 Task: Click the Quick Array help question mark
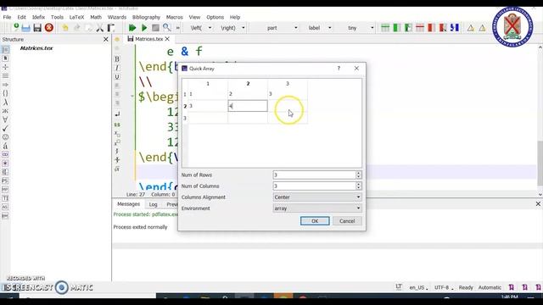point(339,69)
